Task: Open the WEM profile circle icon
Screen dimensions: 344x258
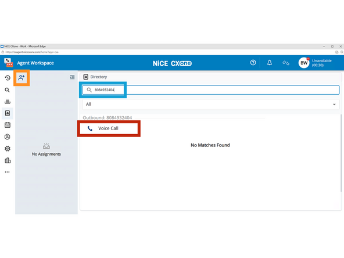Action: 8,137
